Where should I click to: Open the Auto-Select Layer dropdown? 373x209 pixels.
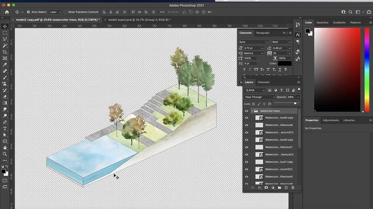(x=55, y=12)
